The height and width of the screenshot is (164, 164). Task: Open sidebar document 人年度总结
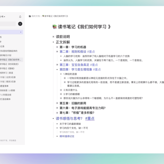tap(6, 95)
